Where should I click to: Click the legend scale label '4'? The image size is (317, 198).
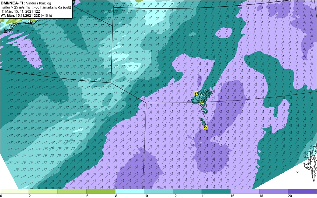tap(58, 196)
